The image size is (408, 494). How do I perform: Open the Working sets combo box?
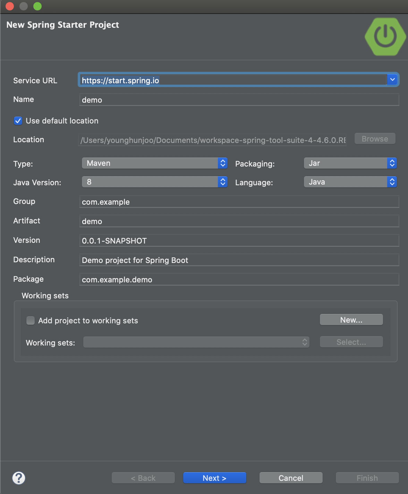click(x=196, y=342)
